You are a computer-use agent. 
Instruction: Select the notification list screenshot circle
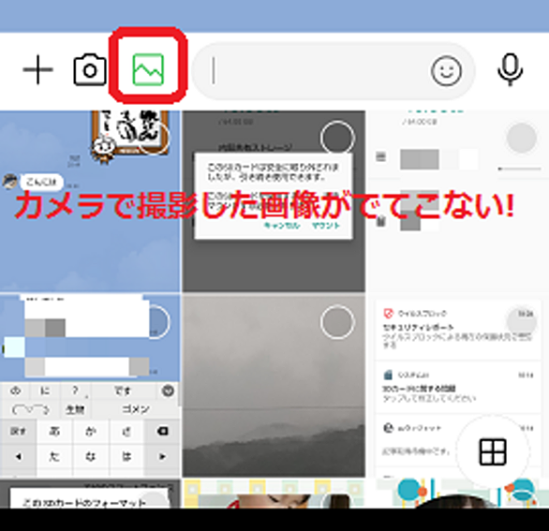coord(522,322)
